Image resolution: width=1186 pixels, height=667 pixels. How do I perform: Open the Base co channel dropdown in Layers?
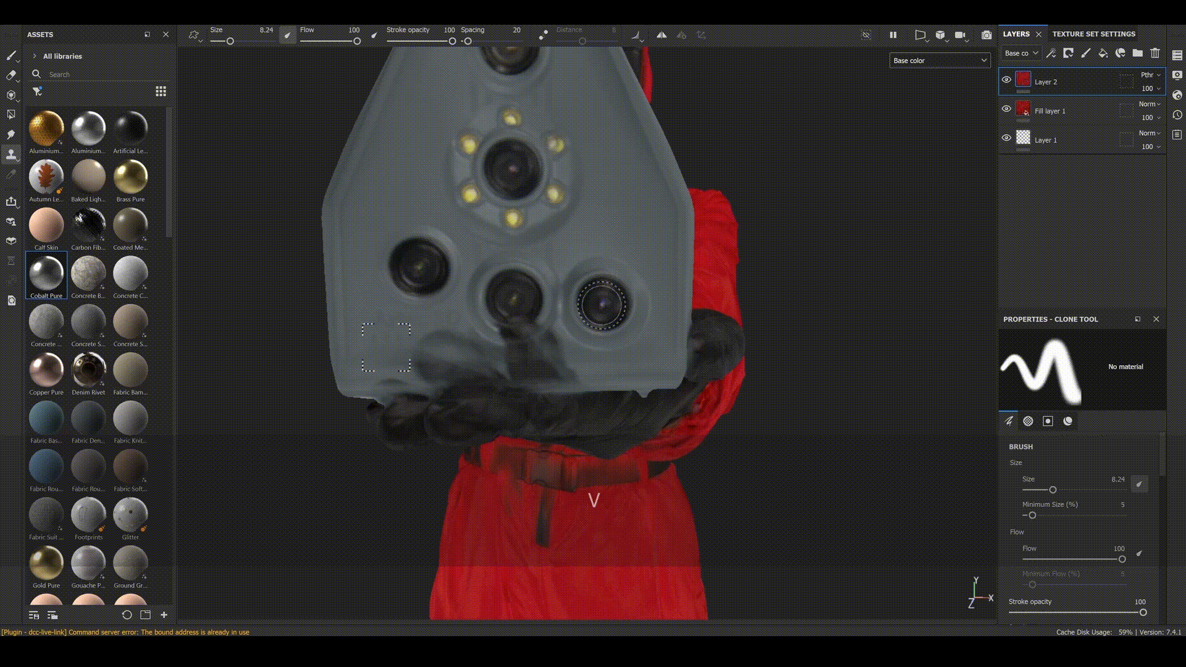(1021, 53)
